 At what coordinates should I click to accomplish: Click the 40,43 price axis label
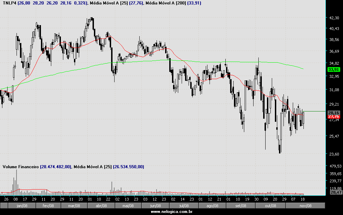(334, 29)
